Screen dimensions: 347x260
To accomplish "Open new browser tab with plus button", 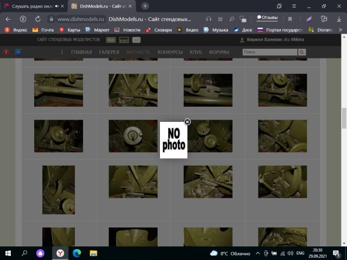I will coord(145,6).
